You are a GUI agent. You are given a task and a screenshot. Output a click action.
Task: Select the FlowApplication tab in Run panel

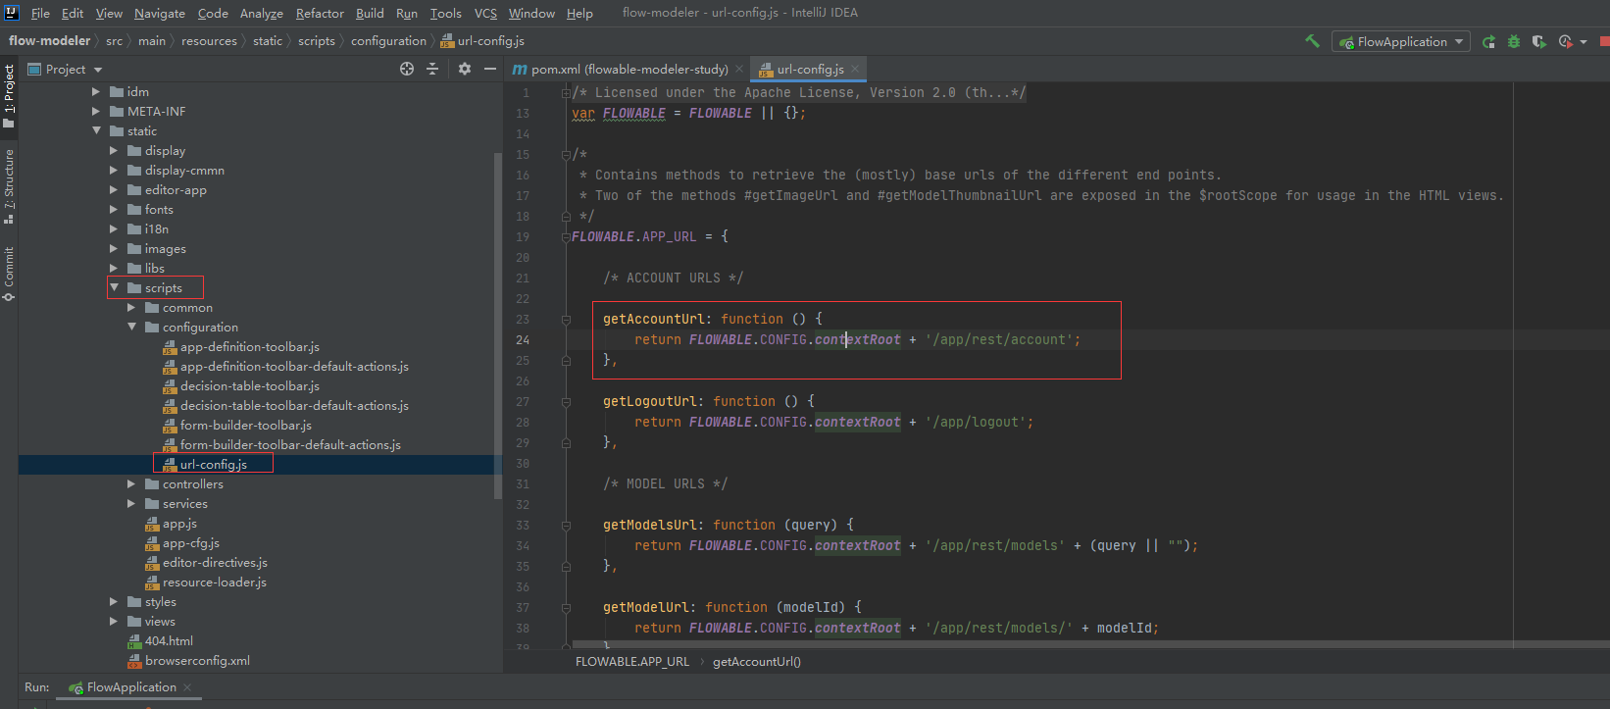tap(131, 686)
